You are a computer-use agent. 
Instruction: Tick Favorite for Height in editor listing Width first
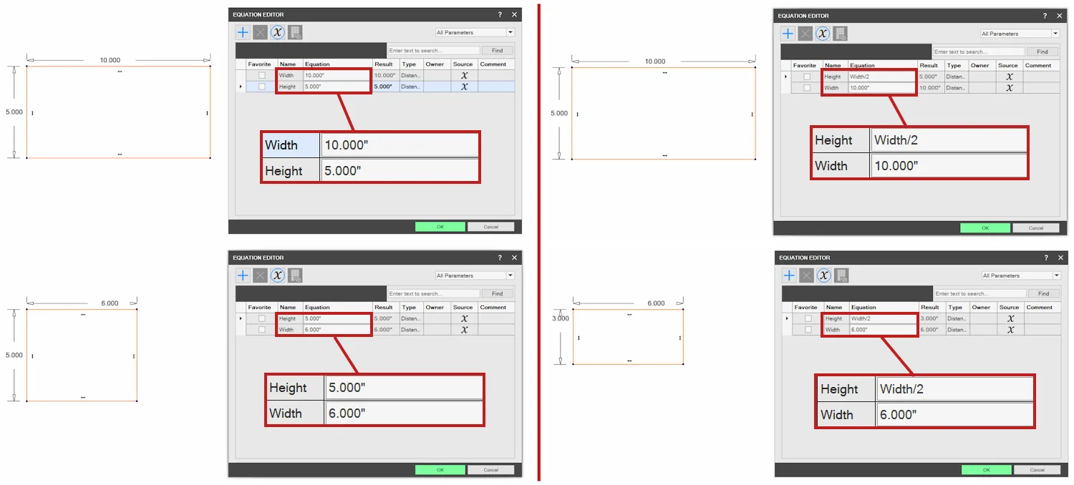click(261, 87)
